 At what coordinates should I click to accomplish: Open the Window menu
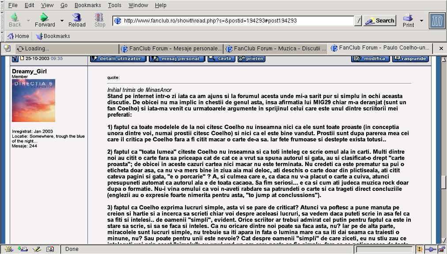(138, 5)
